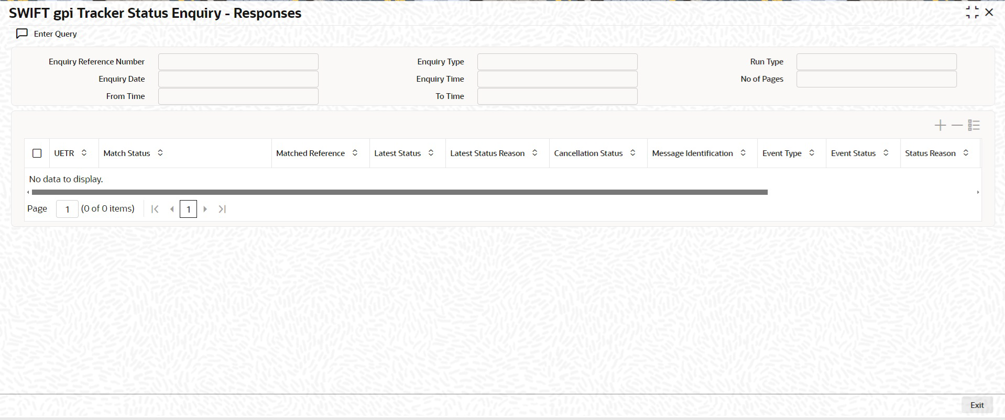Minimize the enquiry window
Image resolution: width=1005 pixels, height=420 pixels.
click(x=972, y=13)
